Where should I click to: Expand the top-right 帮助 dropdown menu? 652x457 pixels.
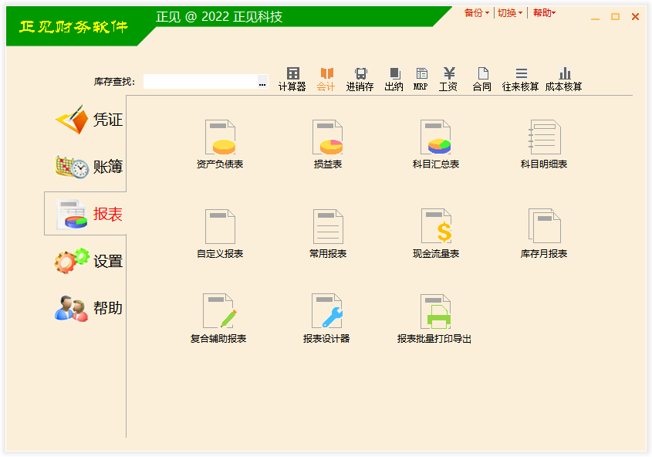(x=544, y=13)
